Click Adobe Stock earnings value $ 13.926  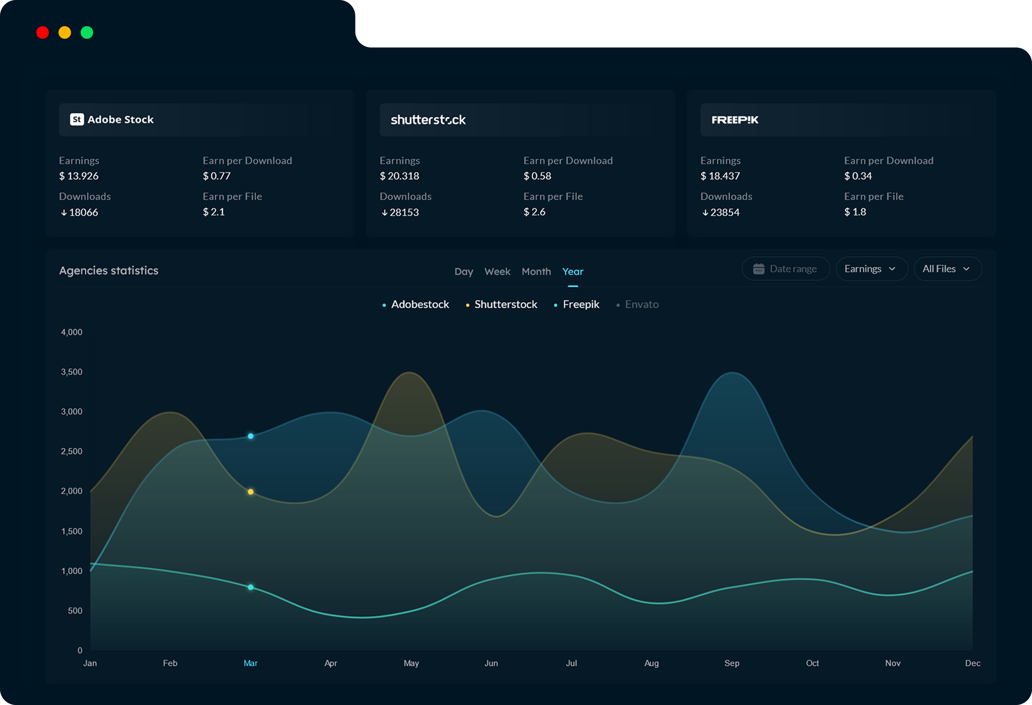[79, 176]
